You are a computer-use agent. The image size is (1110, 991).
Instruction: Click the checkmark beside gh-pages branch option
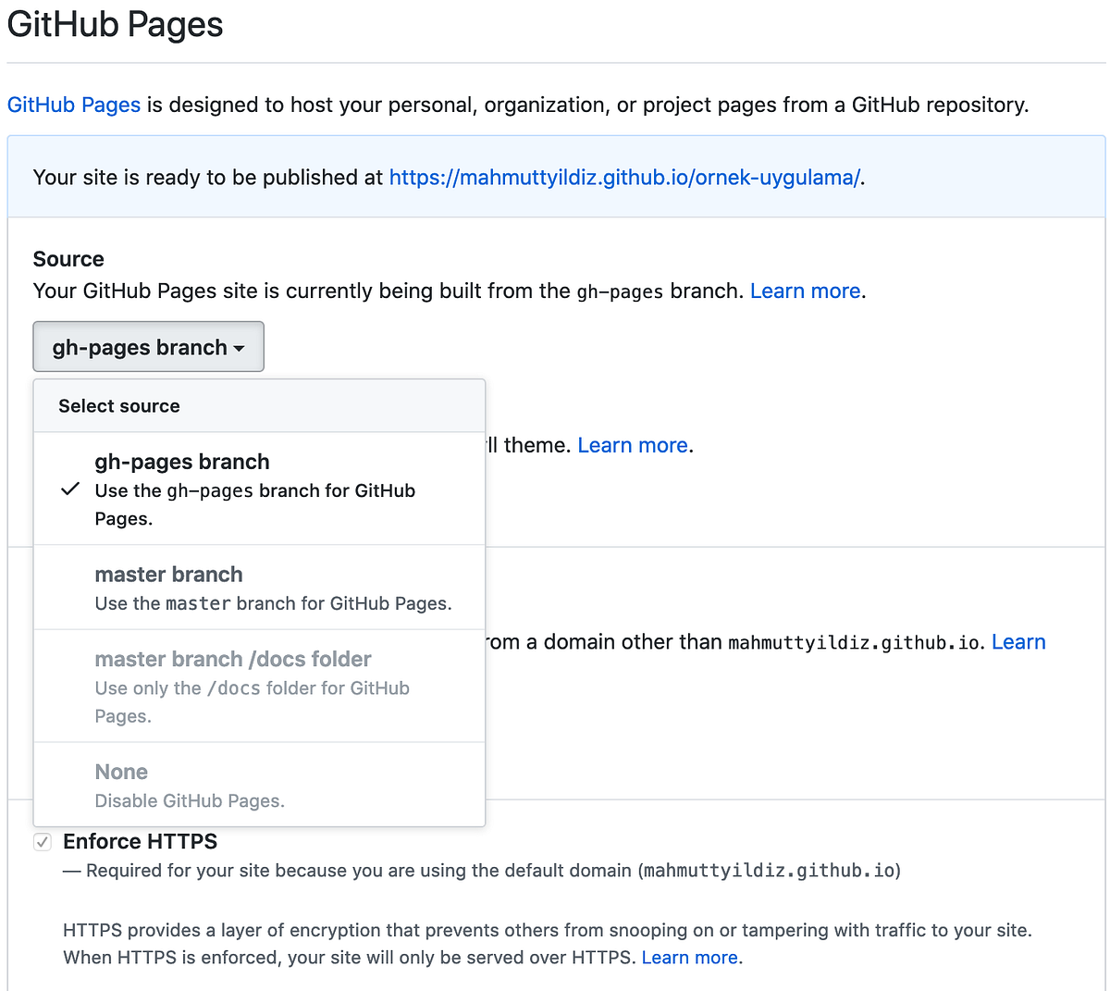coord(70,489)
